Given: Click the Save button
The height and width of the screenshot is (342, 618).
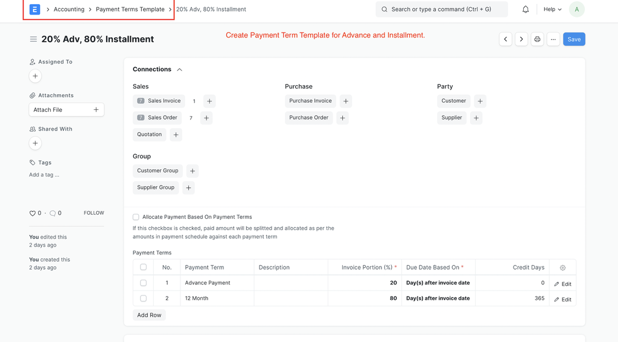Looking at the screenshot, I should point(574,39).
